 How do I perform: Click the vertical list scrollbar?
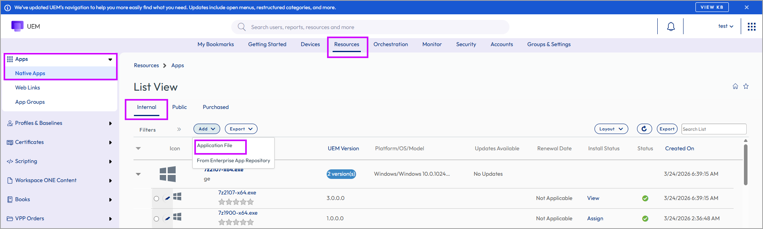[x=746, y=165]
